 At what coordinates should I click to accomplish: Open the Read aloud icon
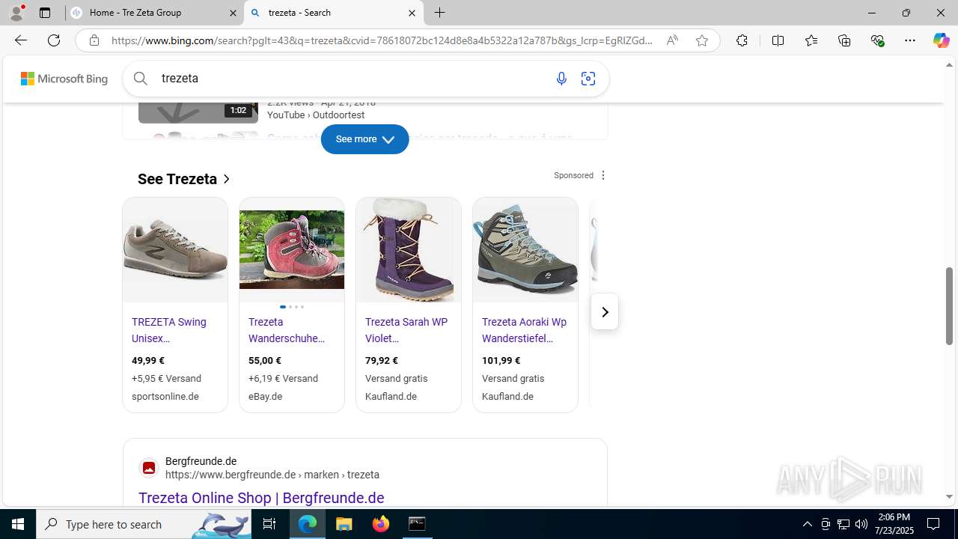click(672, 40)
